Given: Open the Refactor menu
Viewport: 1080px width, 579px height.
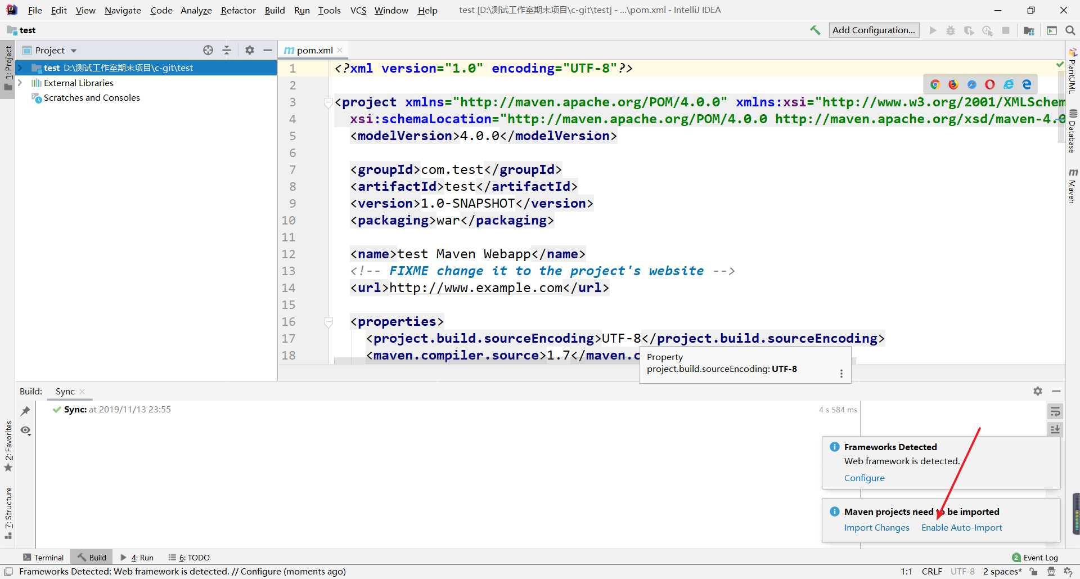Looking at the screenshot, I should 238,10.
